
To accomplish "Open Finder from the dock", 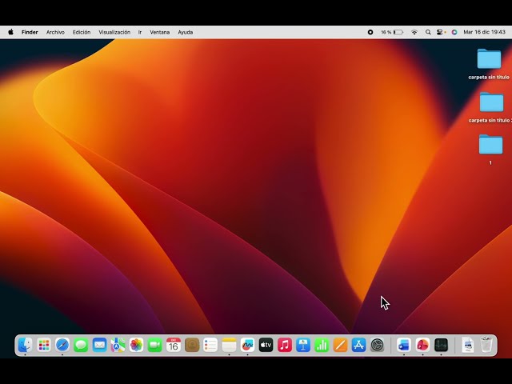I will coord(25,345).
